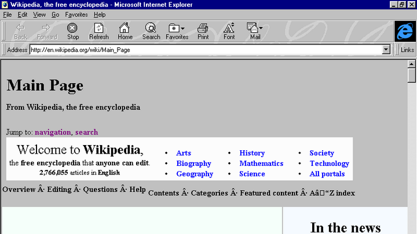417x234 pixels.
Task: Open the Technology portal link
Action: pos(329,164)
